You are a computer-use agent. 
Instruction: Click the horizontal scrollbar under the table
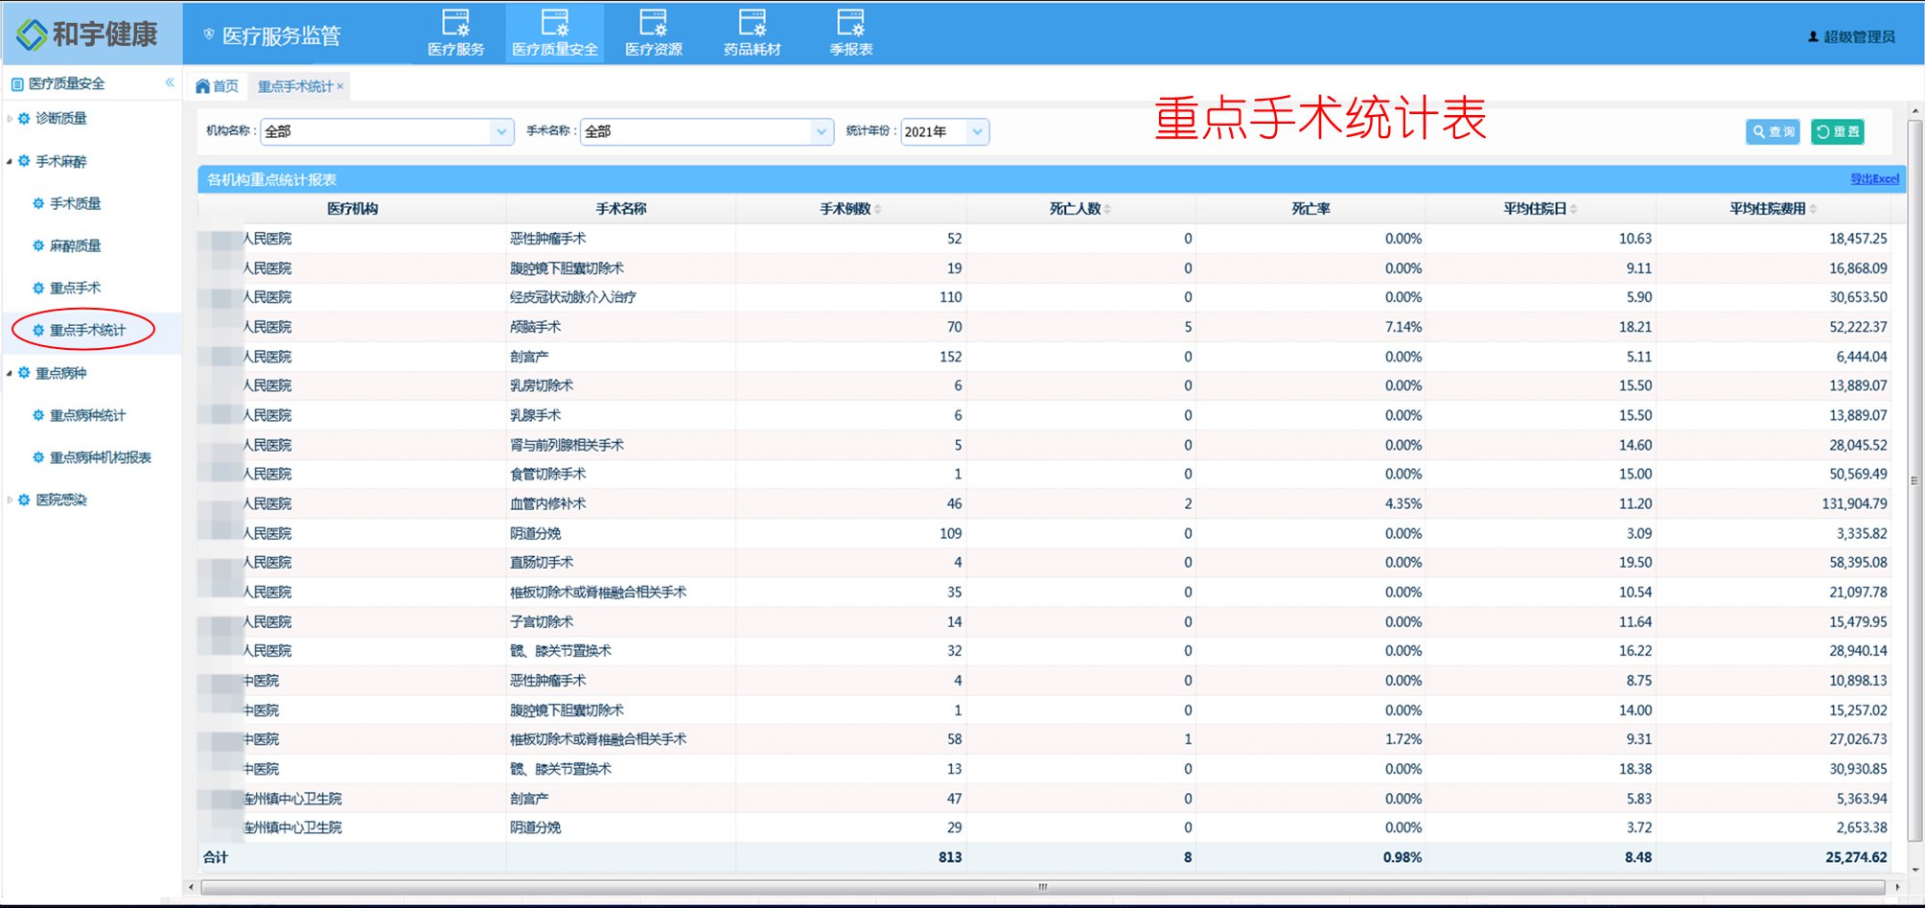click(1042, 887)
